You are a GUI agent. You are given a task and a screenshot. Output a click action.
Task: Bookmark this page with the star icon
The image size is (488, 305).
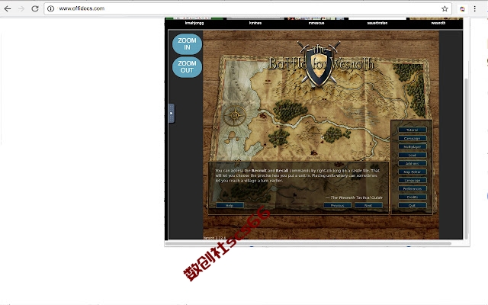coord(445,8)
